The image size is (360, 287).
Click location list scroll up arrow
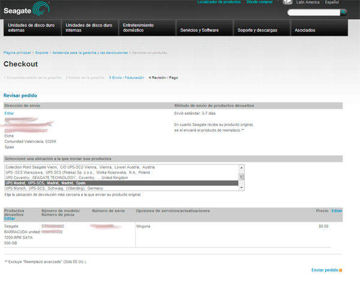click(x=241, y=168)
